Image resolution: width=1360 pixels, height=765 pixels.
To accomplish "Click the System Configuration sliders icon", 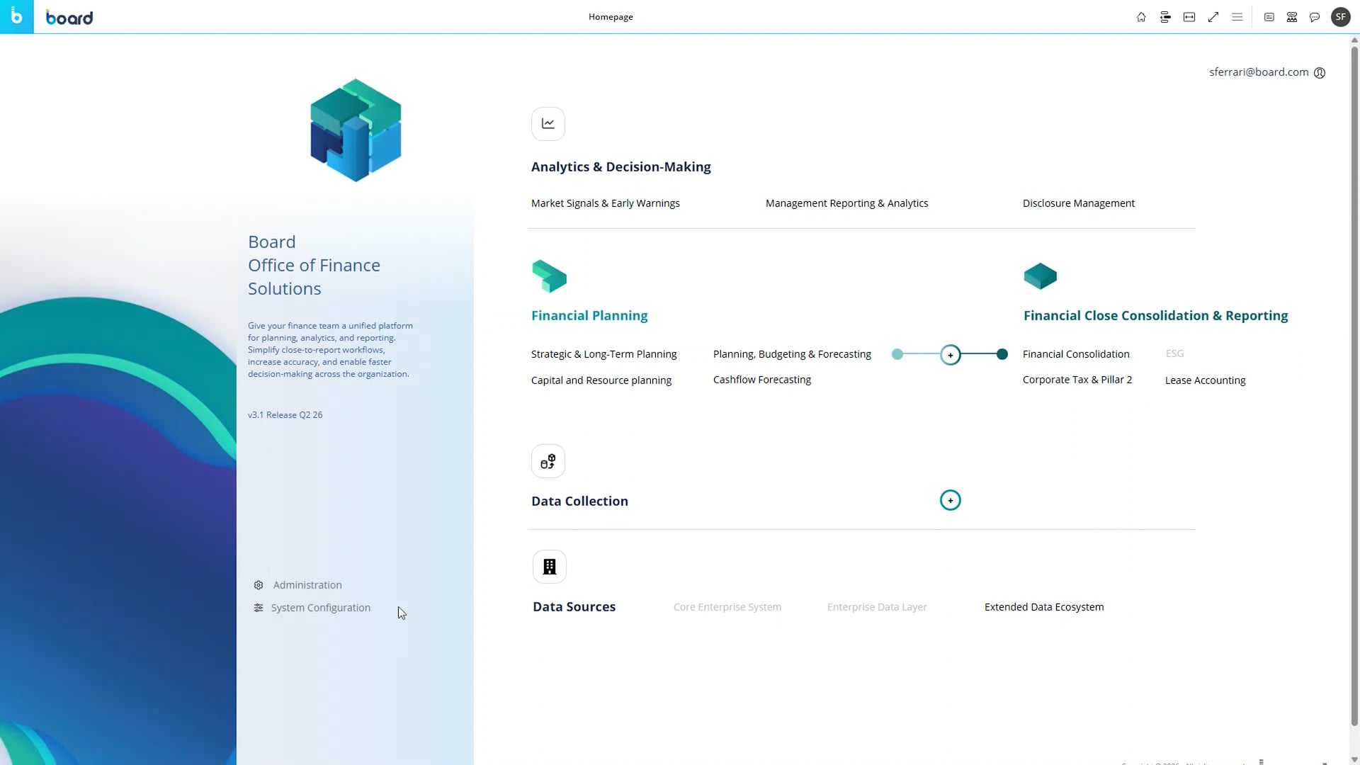I will 259,608.
